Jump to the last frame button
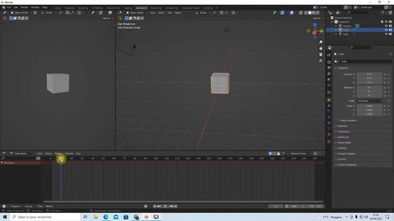 [x=175, y=206]
